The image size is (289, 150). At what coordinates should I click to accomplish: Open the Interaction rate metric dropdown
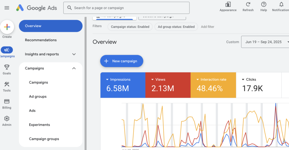point(198,80)
